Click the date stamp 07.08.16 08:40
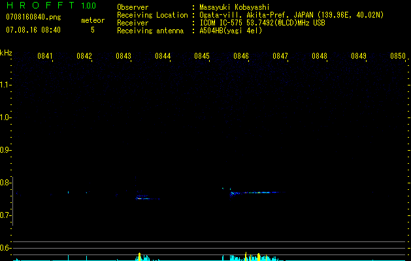The image size is (411, 261). pyautogui.click(x=33, y=30)
